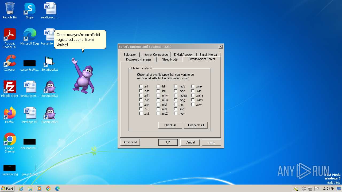This screenshot has width=342, height=192.
Task: Select the Entertainment Center tab
Action: coord(202,59)
